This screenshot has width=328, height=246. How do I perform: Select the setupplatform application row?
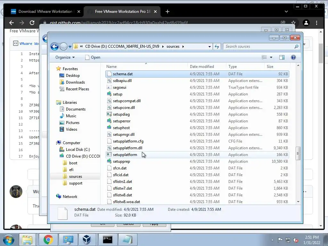click(197, 155)
